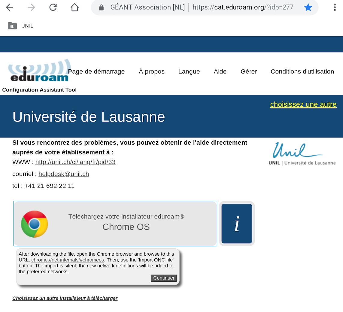The image size is (343, 312).
Task: Click the browser back arrow
Action: click(10, 7)
